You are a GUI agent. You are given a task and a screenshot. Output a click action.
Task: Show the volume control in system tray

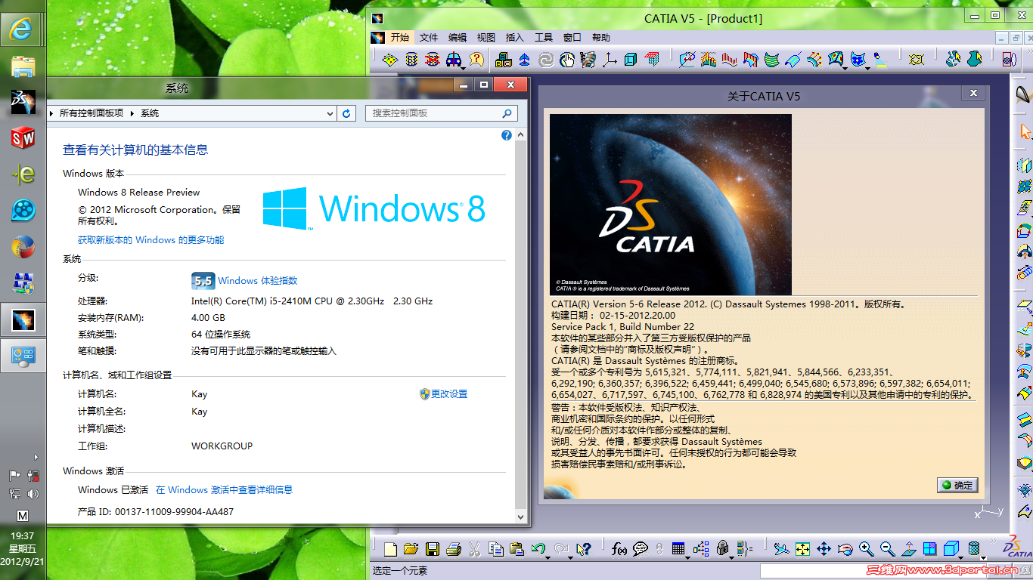(x=33, y=494)
